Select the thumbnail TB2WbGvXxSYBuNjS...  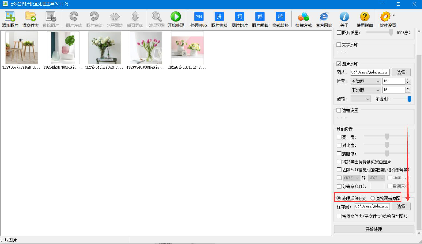click(21, 48)
